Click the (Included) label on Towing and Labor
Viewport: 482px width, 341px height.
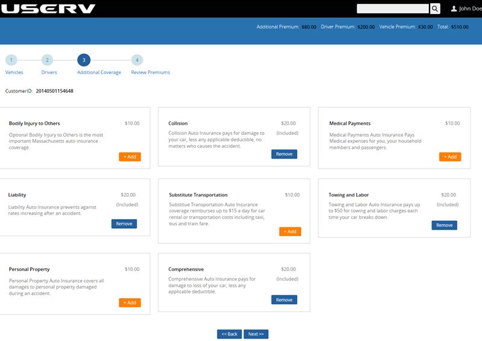point(448,205)
